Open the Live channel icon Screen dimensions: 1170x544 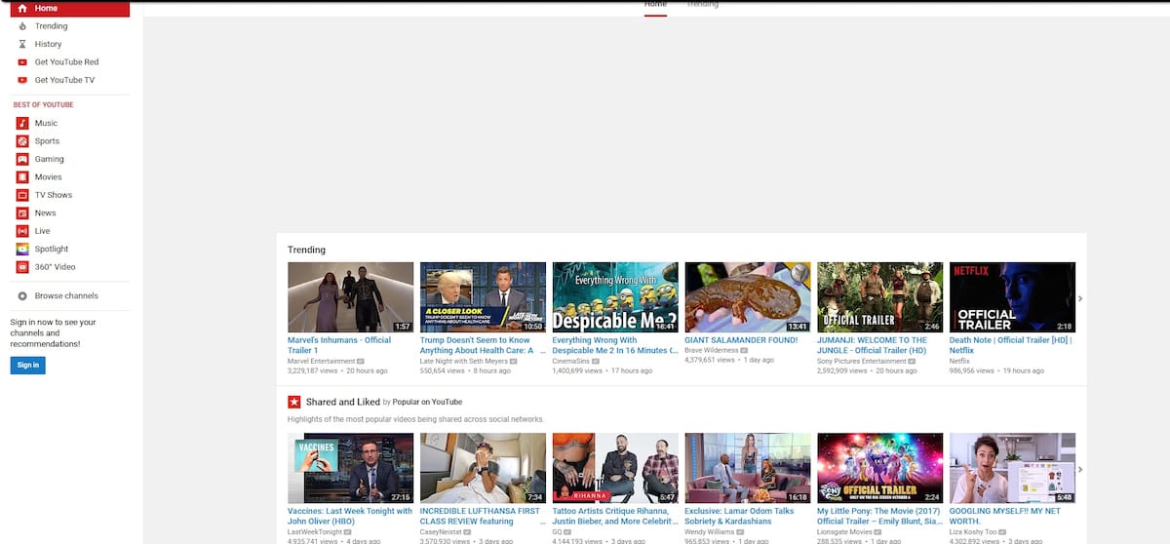click(22, 231)
